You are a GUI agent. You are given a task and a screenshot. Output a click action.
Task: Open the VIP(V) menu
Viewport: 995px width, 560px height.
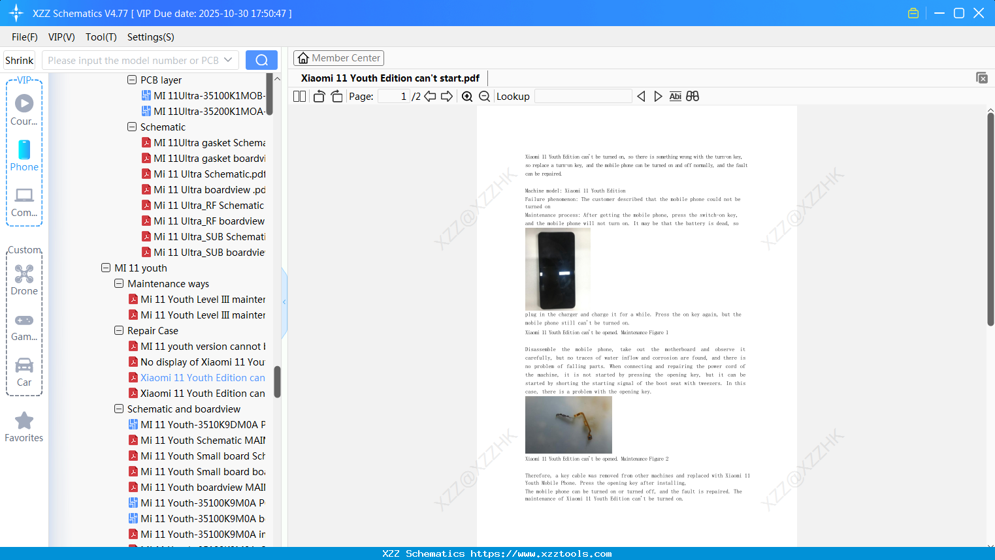coord(61,37)
